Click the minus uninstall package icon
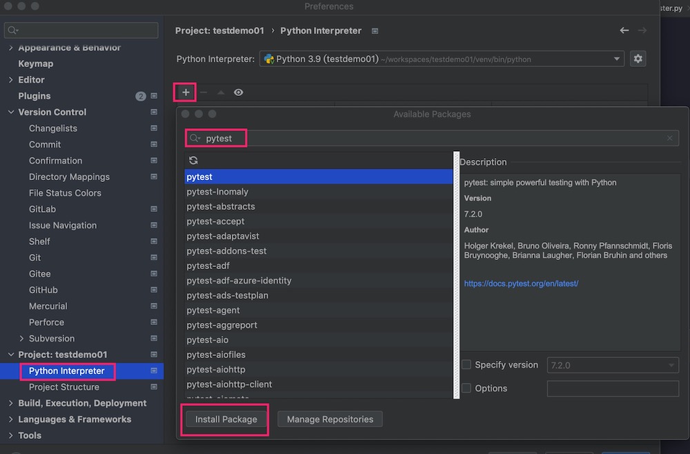The image size is (690, 454). 204,92
